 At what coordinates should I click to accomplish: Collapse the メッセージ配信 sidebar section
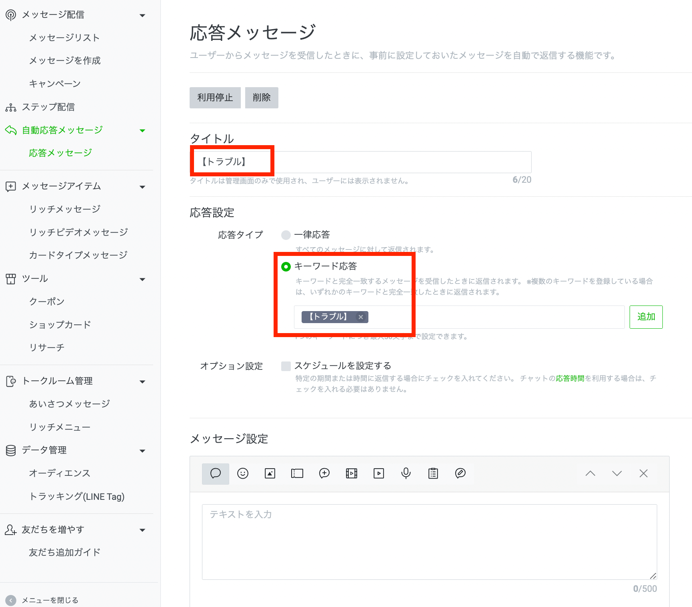142,15
